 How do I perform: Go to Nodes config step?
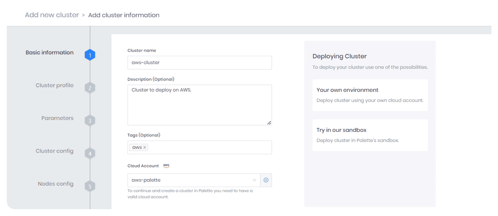pos(55,184)
